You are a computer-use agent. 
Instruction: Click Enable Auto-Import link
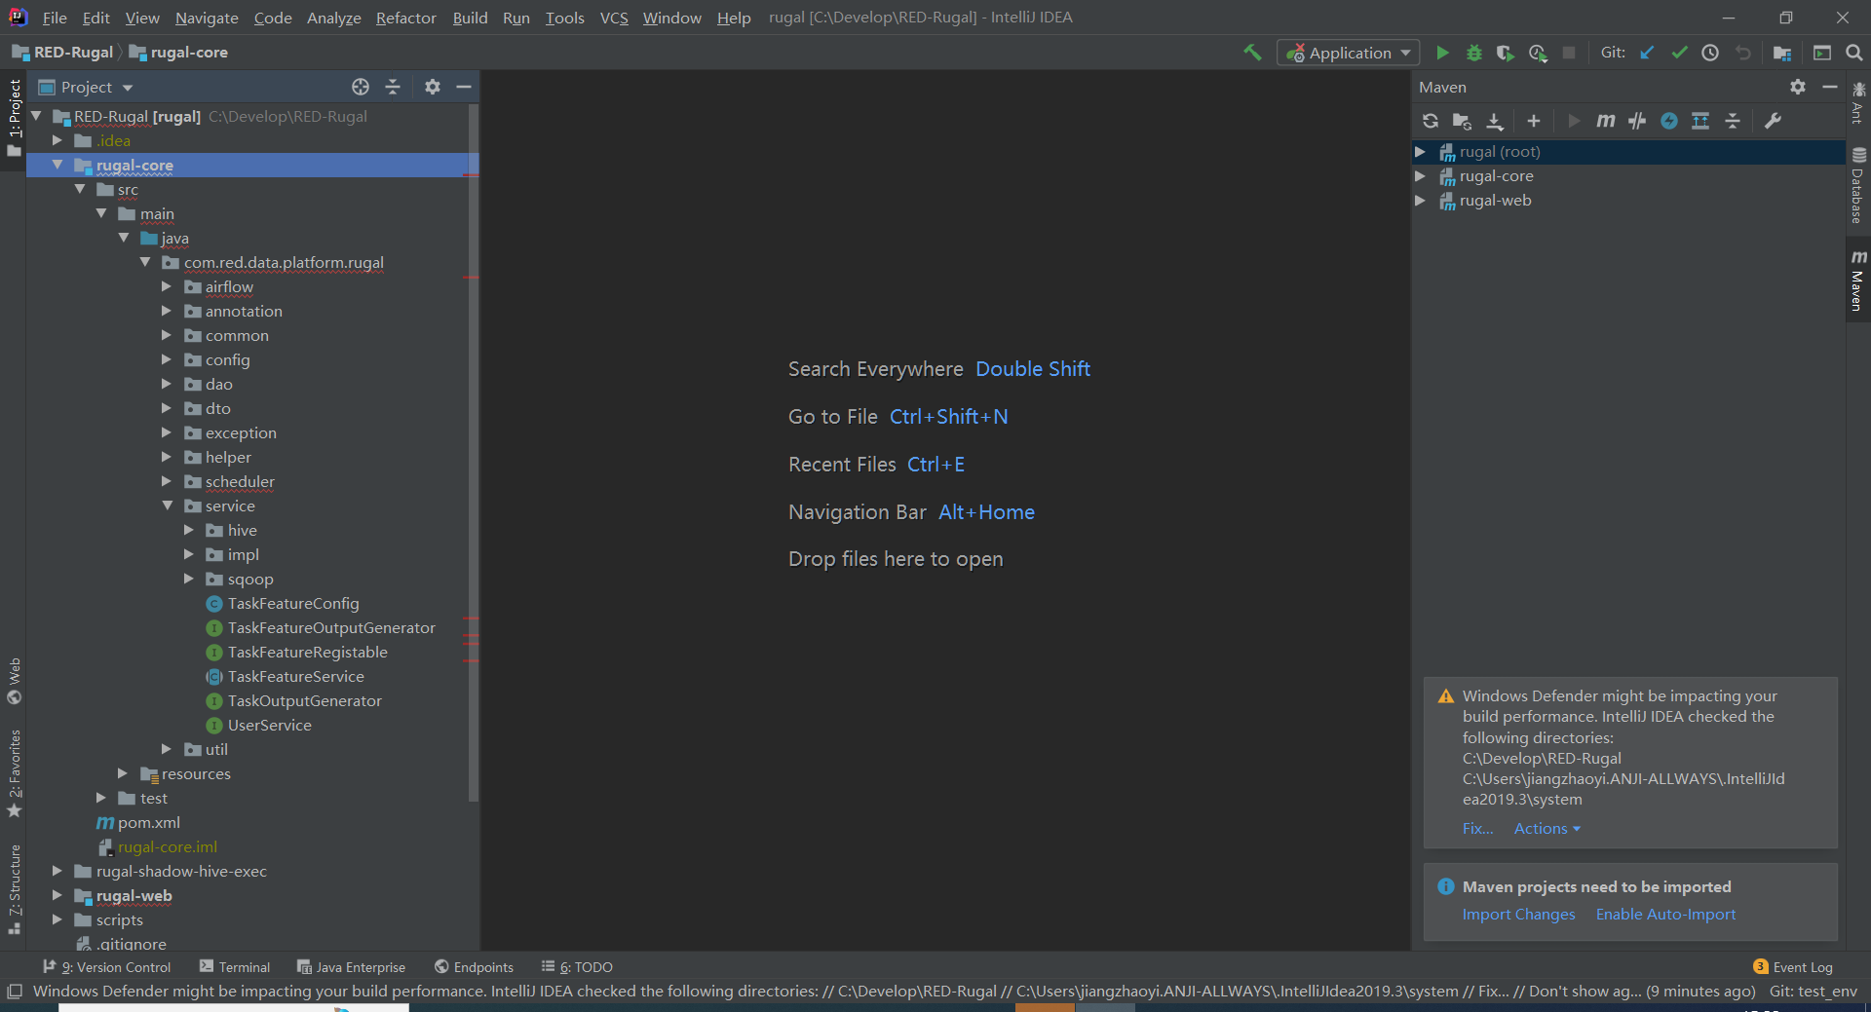click(1665, 915)
